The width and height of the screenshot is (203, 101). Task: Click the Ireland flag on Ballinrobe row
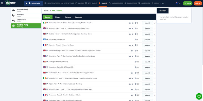tap(44, 23)
